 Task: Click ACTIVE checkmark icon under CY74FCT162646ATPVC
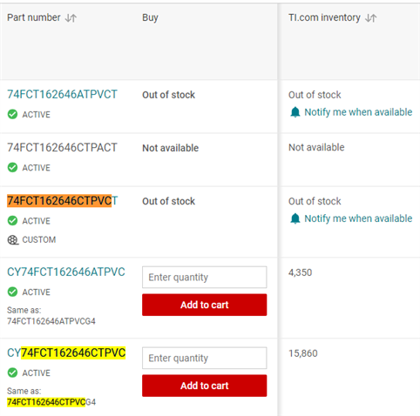(12, 292)
